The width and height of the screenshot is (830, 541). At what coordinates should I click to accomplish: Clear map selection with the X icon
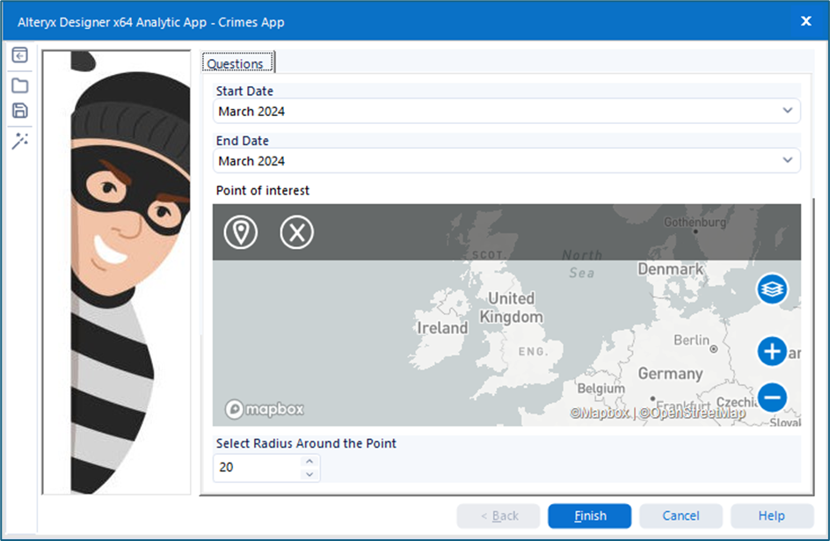point(296,232)
